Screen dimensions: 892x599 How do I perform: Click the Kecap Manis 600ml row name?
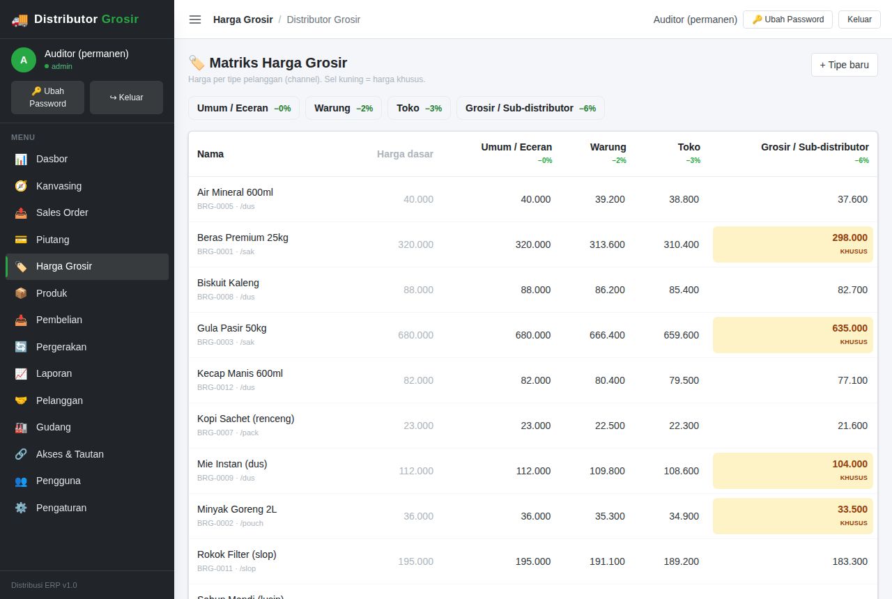[240, 373]
